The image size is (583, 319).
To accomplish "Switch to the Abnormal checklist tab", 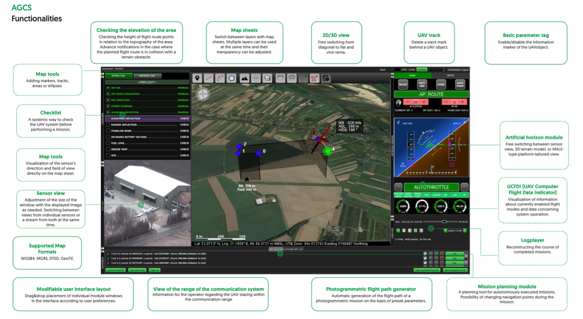I will pyautogui.click(x=147, y=76).
